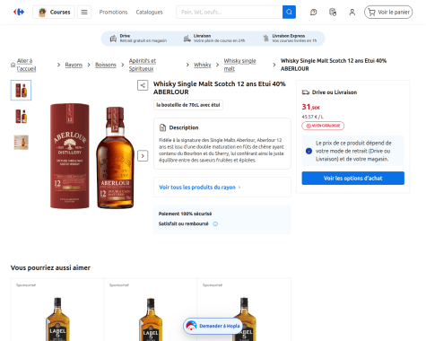Screen dimensions: 426x341
Task: Click the blue search magnifier button
Action: (x=289, y=12)
